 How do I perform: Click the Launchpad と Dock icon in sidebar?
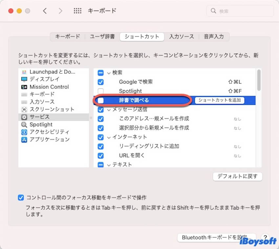click(24, 72)
